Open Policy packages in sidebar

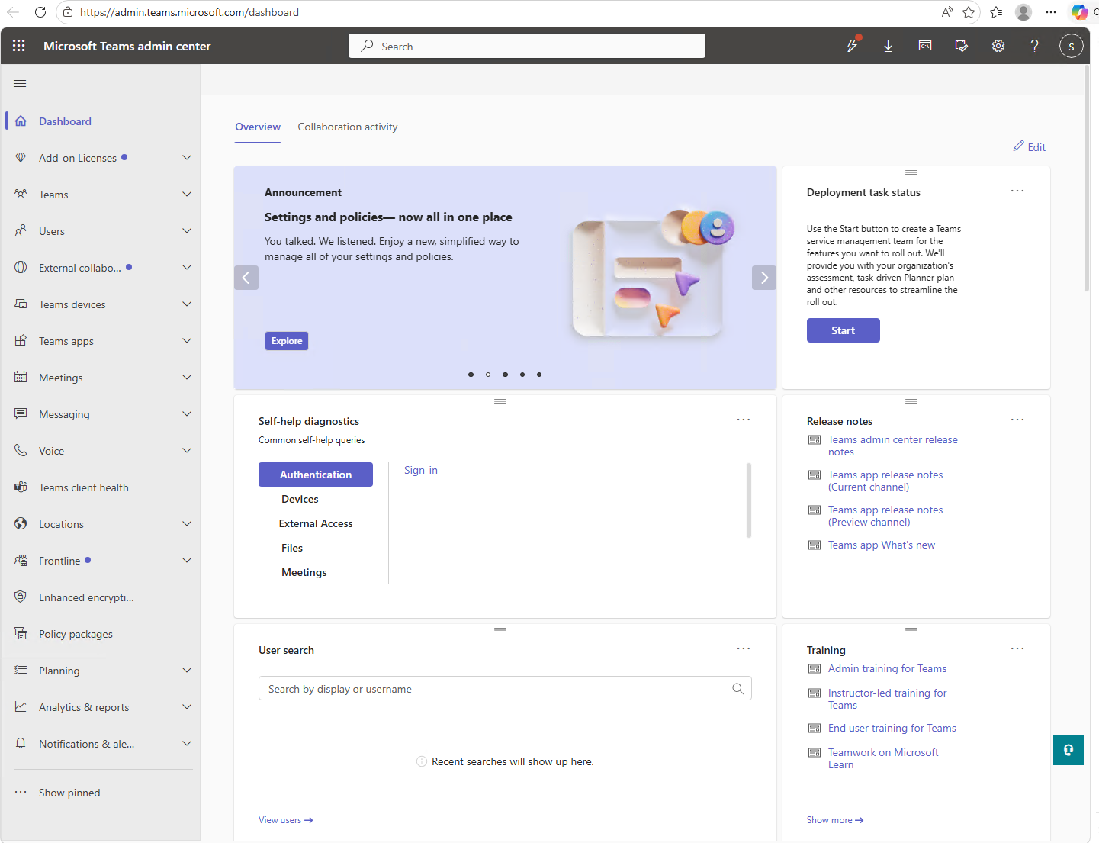(x=76, y=634)
